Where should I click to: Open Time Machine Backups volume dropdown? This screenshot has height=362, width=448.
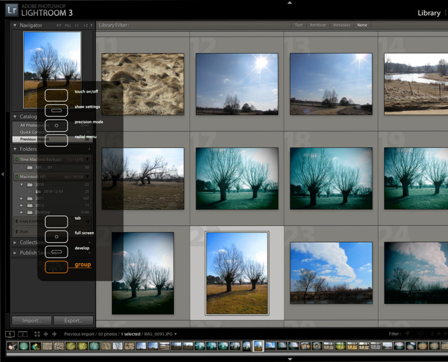coord(87,159)
